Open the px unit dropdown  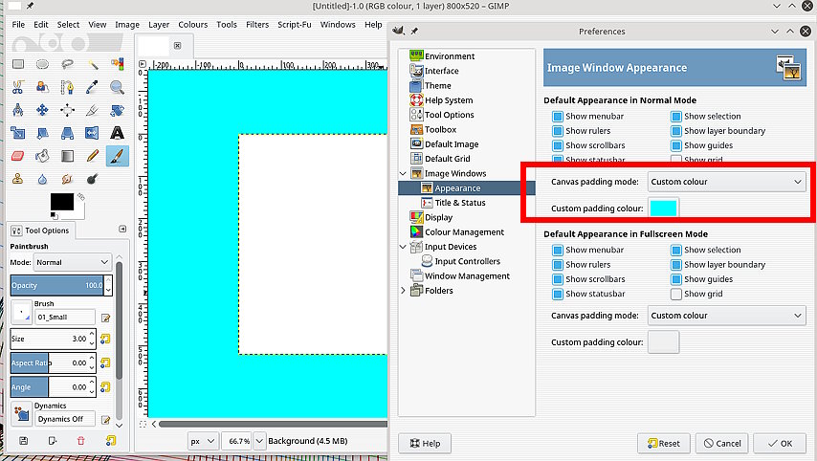coord(203,441)
